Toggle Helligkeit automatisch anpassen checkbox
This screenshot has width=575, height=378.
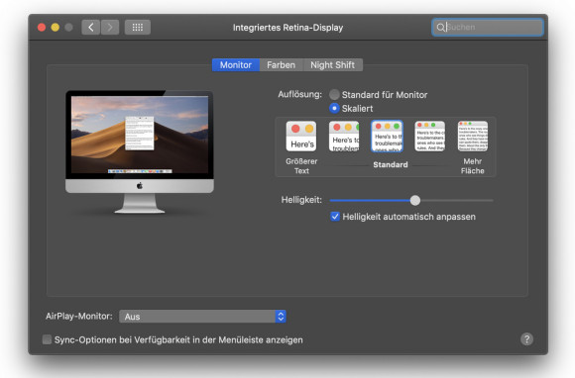click(335, 217)
